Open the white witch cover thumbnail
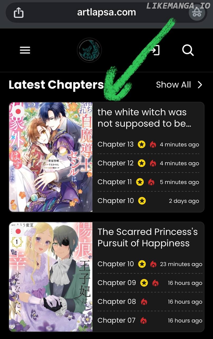The image size is (213, 339). [51, 157]
